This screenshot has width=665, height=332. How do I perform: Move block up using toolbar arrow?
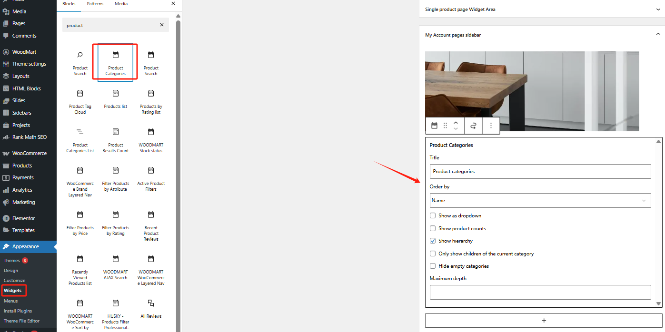[456, 122]
